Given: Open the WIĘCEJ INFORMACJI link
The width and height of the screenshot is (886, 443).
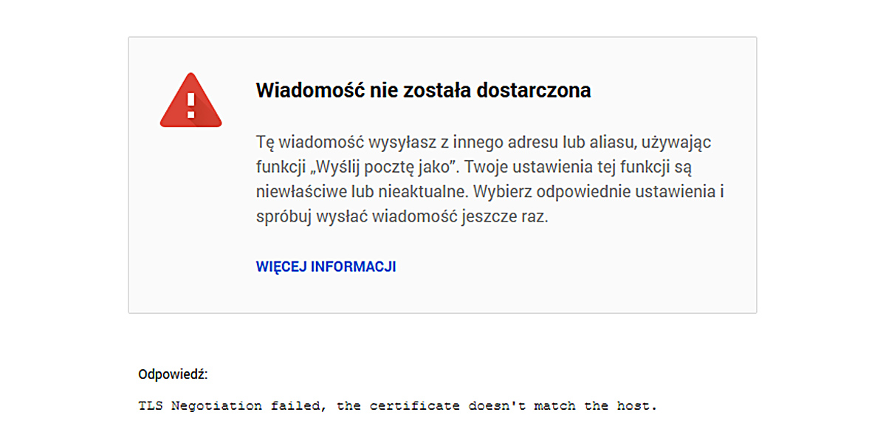Looking at the screenshot, I should pos(326,267).
